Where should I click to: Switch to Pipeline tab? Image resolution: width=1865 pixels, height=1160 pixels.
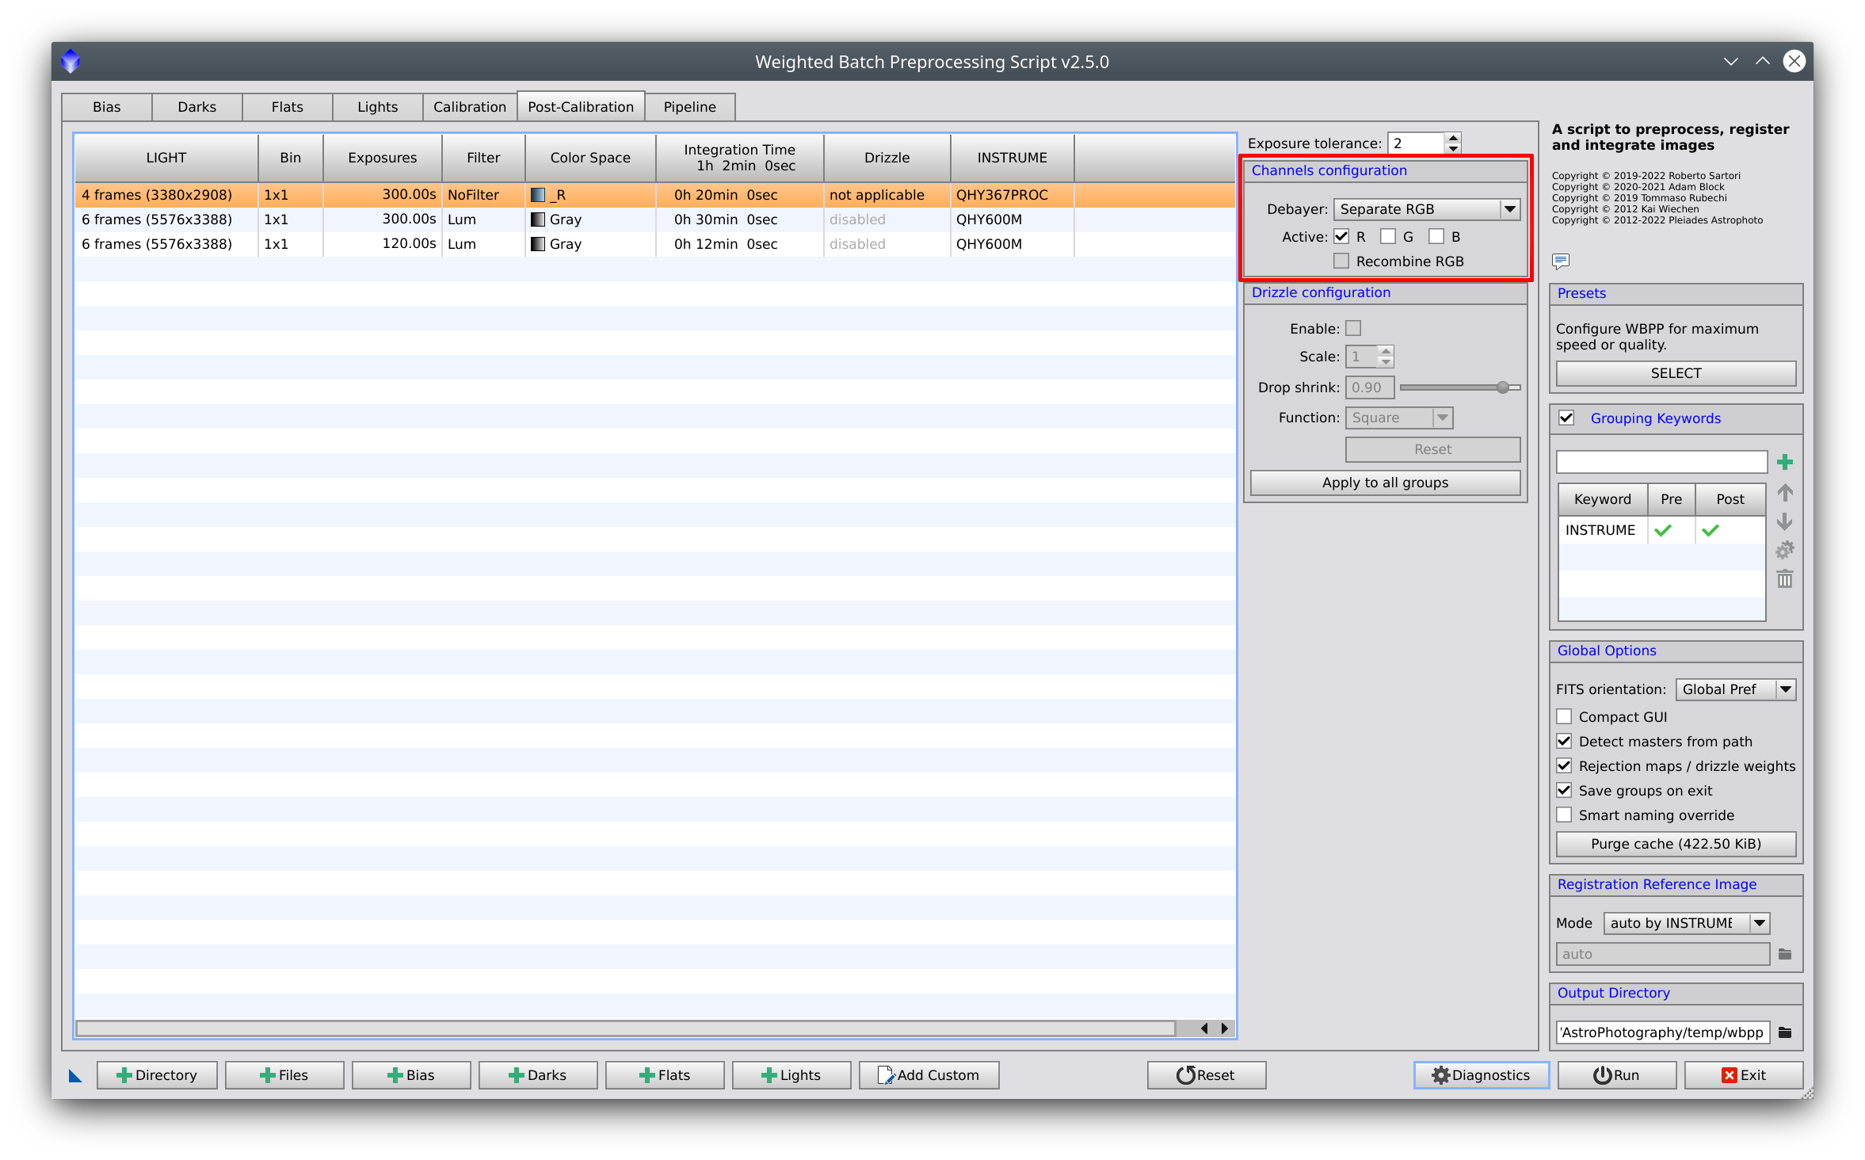coord(690,107)
